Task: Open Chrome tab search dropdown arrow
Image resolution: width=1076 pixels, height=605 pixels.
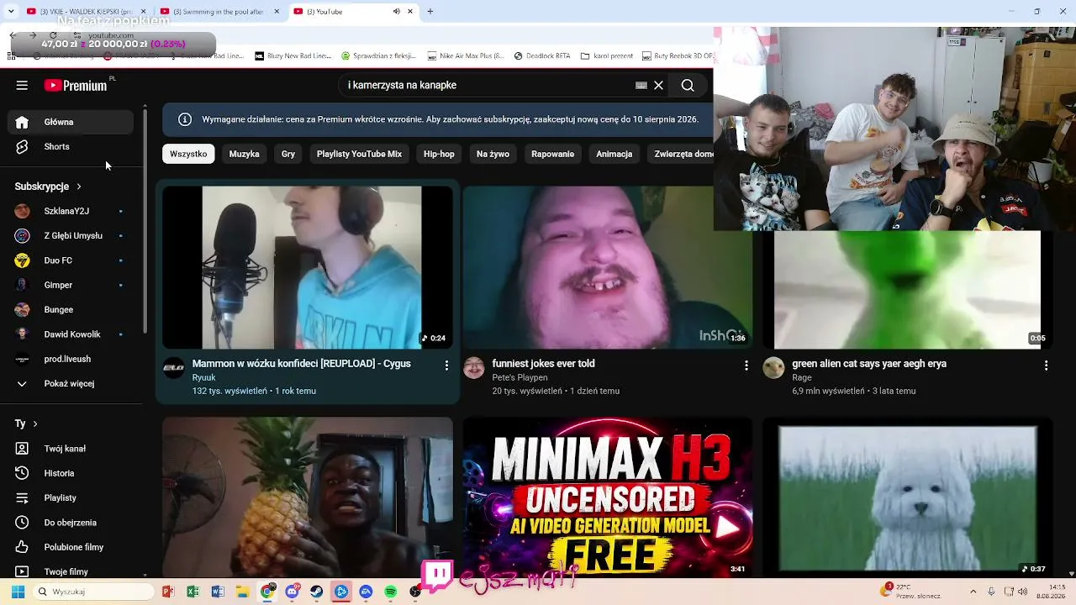Action: pos(11,12)
